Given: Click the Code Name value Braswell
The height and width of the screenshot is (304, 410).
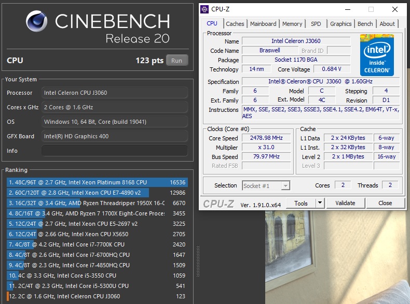Looking at the screenshot, I should pyautogui.click(x=270, y=50).
